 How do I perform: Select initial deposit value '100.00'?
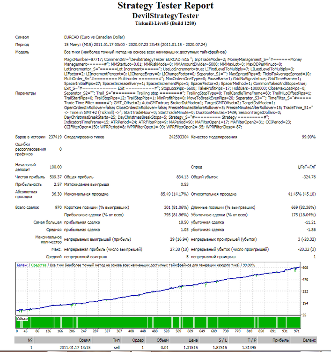click(56, 167)
